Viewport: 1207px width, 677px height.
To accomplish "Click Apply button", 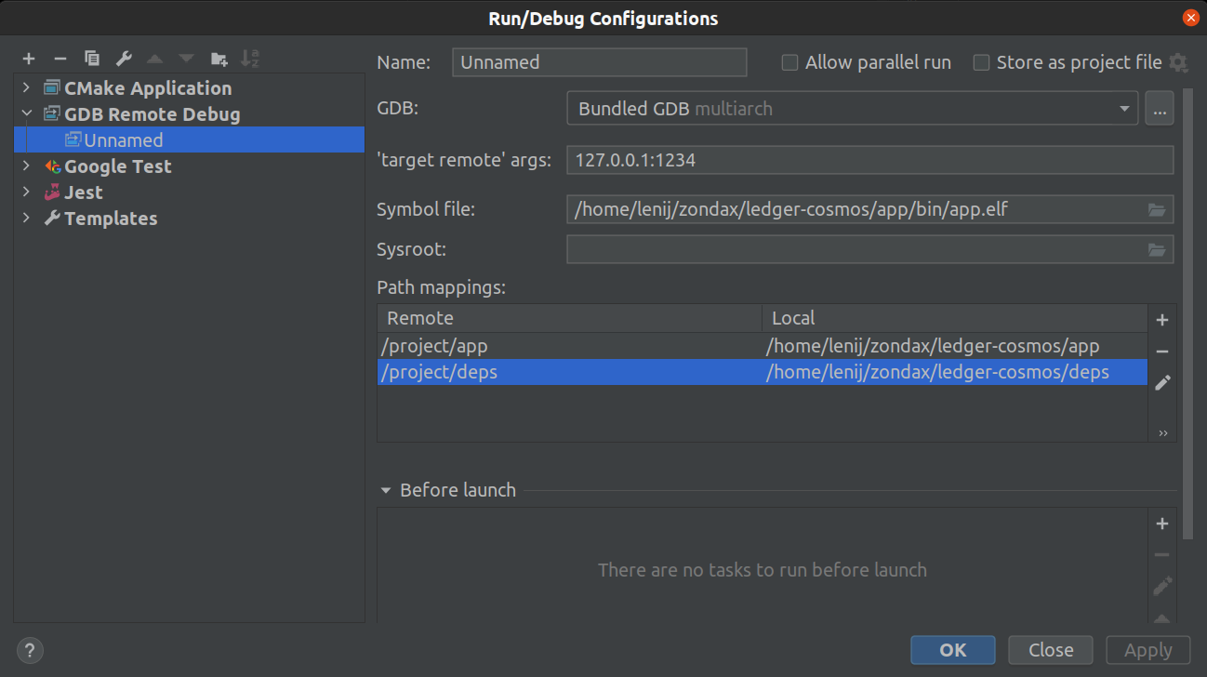I will tap(1148, 650).
